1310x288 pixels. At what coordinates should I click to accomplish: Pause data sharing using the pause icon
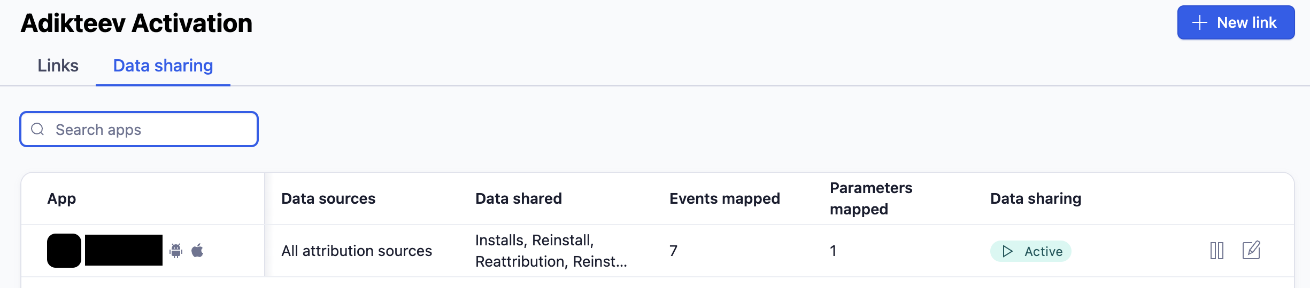1216,250
